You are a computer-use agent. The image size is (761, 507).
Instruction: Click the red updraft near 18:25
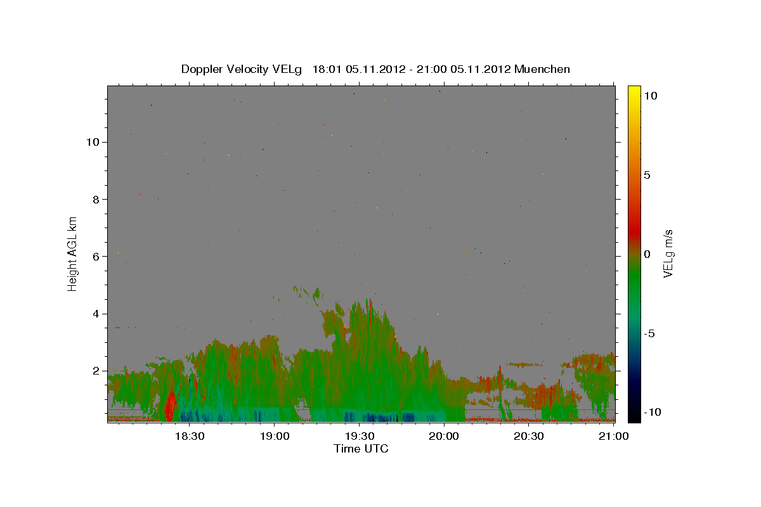170,406
